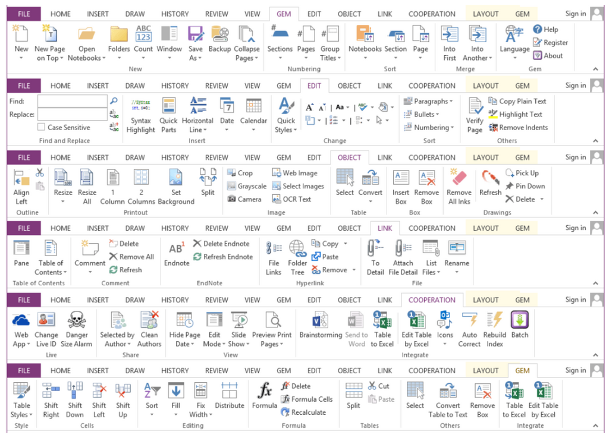Click the Syntax Highlight icon
Image resolution: width=609 pixels, height=438 pixels.
click(x=140, y=106)
